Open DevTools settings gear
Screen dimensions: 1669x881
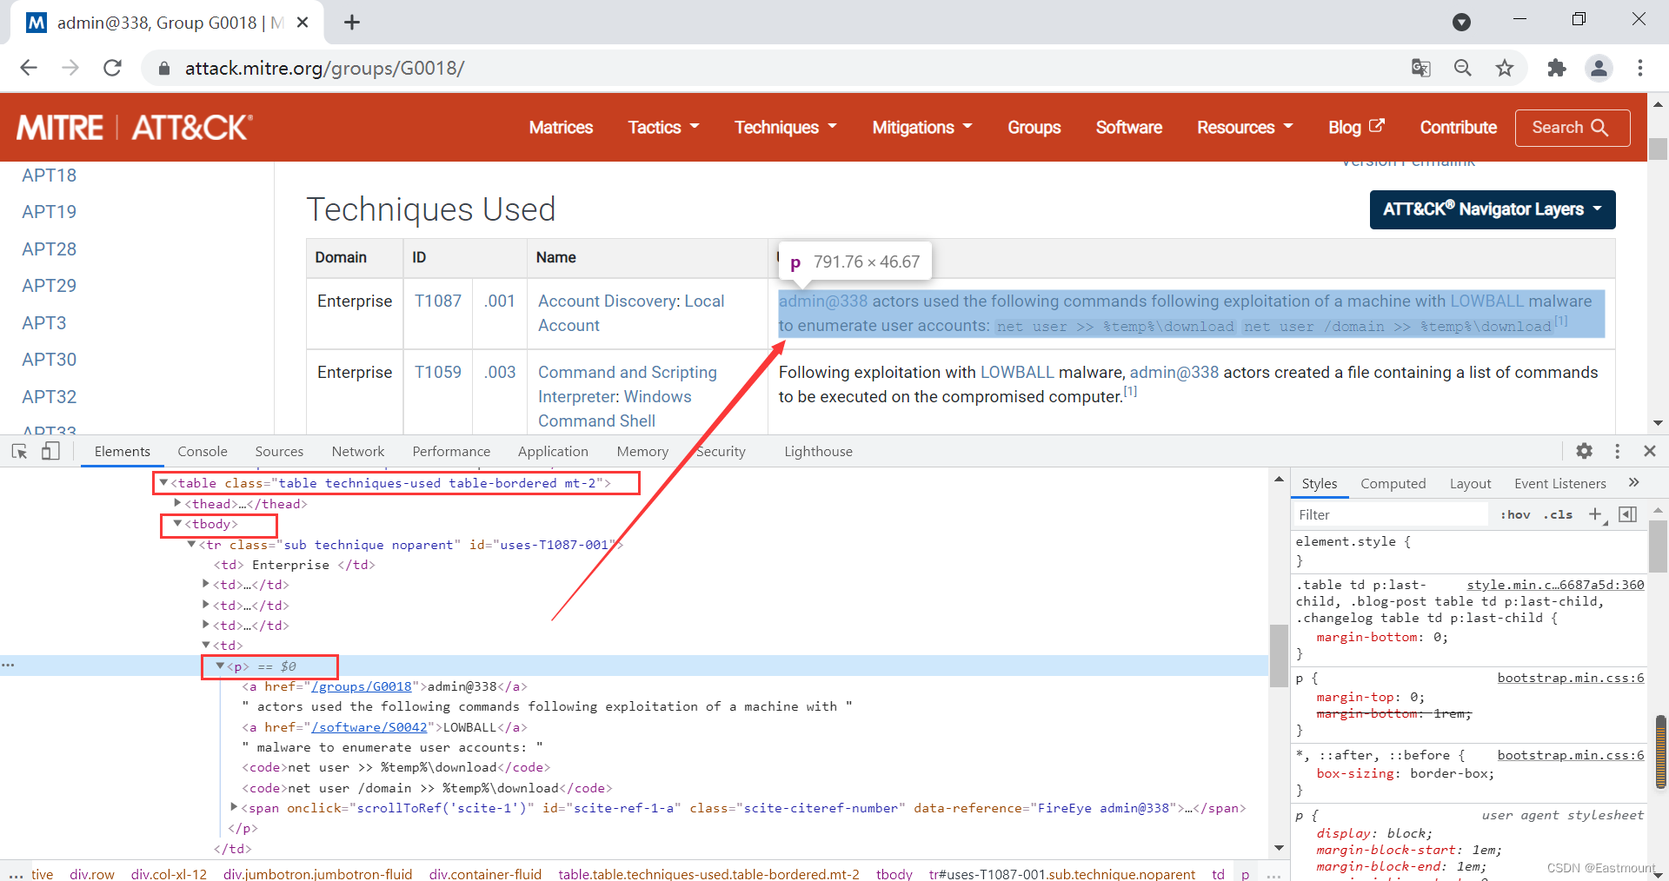pos(1585,451)
